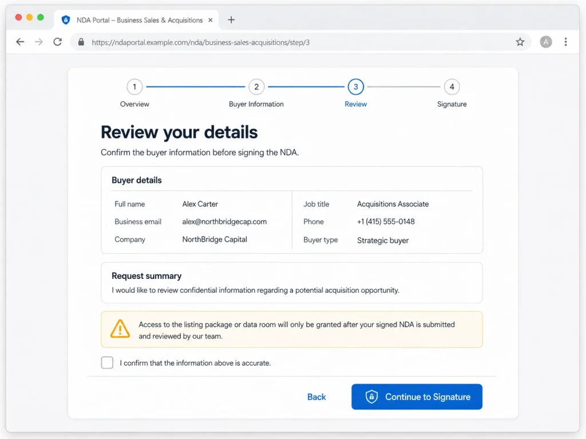Viewport: 586px width, 439px height.
Task: Open a new tab with the plus icon
Action: coord(231,20)
